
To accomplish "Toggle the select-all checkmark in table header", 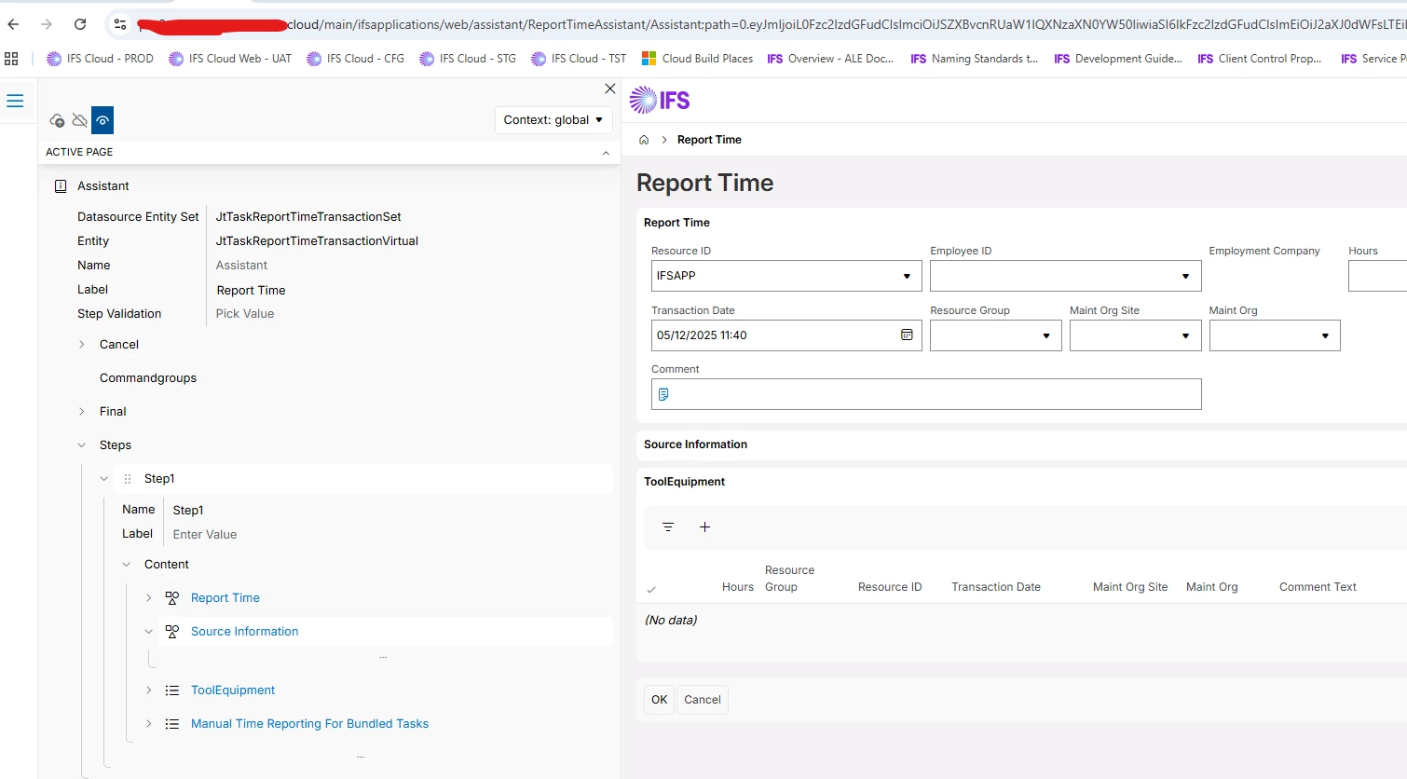I will [x=651, y=588].
